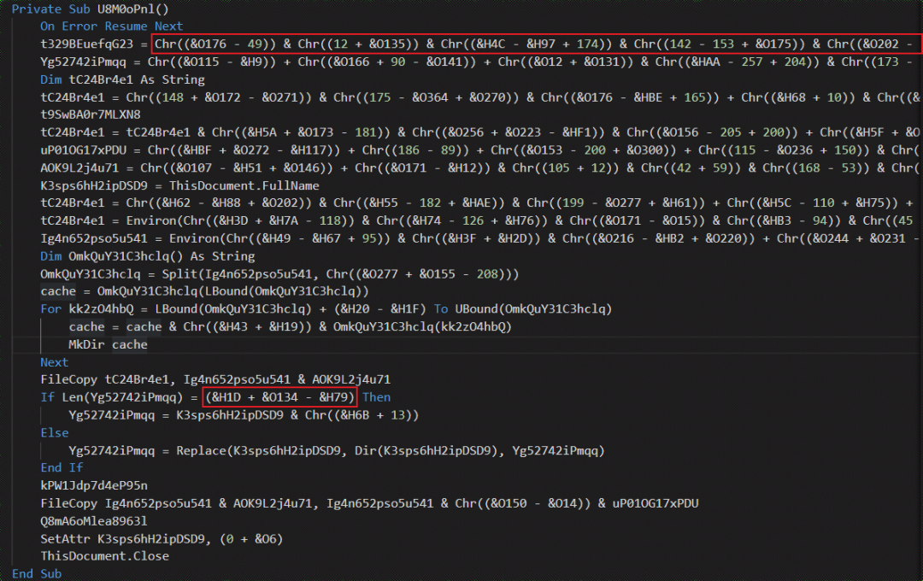This screenshot has height=581, width=923.
Task: Click the Then keyword
Action: pyautogui.click(x=376, y=397)
